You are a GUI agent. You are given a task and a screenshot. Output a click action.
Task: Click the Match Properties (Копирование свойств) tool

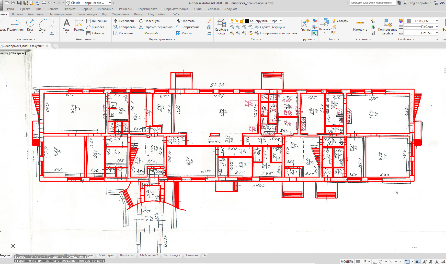(387, 27)
